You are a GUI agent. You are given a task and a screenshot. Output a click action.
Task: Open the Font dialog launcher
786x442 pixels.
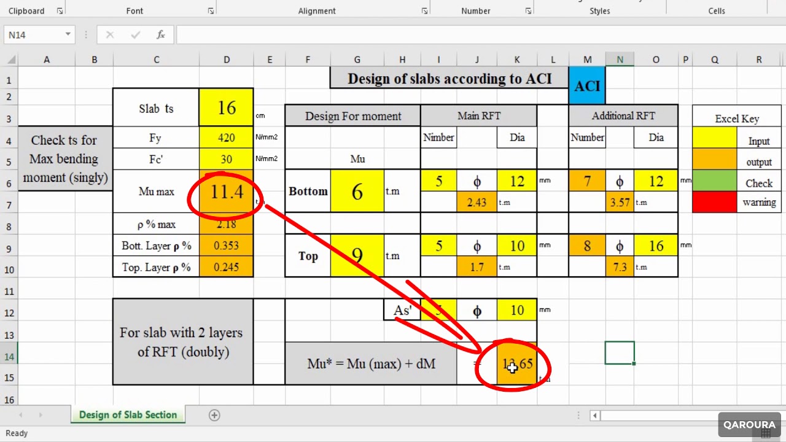(x=211, y=11)
